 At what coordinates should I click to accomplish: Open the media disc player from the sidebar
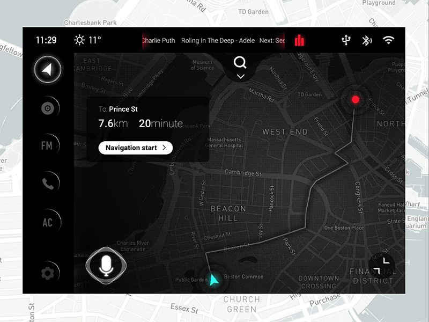47,107
